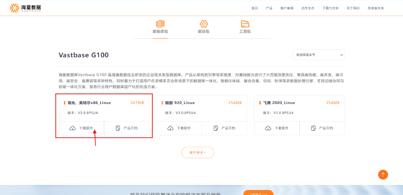Expand the 请选择版本号 version dropdown
This screenshot has width=403, height=195.
319,55
